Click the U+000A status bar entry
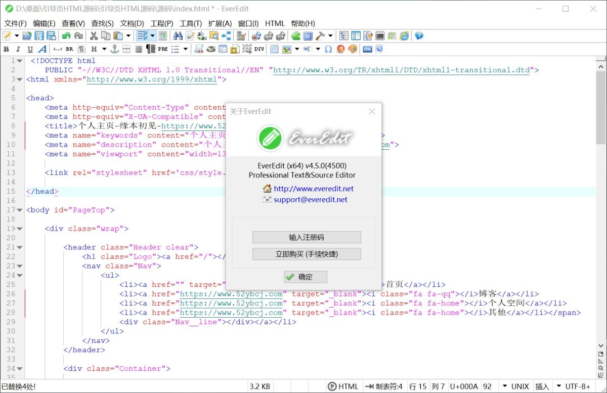The image size is (607, 393). [463, 386]
